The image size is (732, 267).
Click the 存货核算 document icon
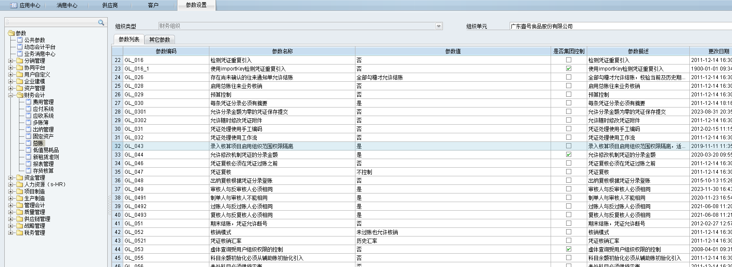[x=28, y=171]
